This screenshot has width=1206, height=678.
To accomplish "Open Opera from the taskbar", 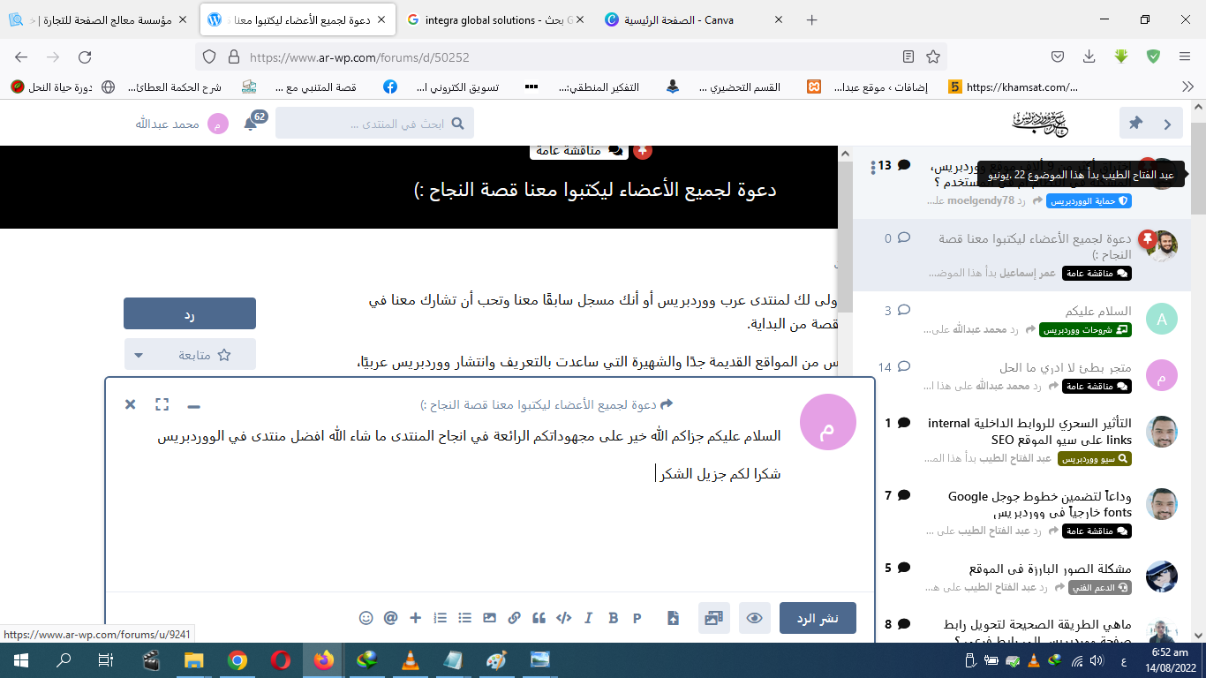I will (x=281, y=659).
